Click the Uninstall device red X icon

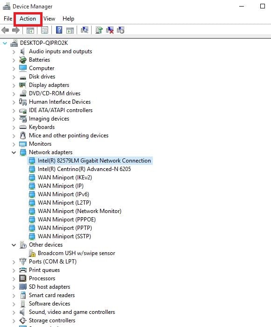tap(110, 30)
